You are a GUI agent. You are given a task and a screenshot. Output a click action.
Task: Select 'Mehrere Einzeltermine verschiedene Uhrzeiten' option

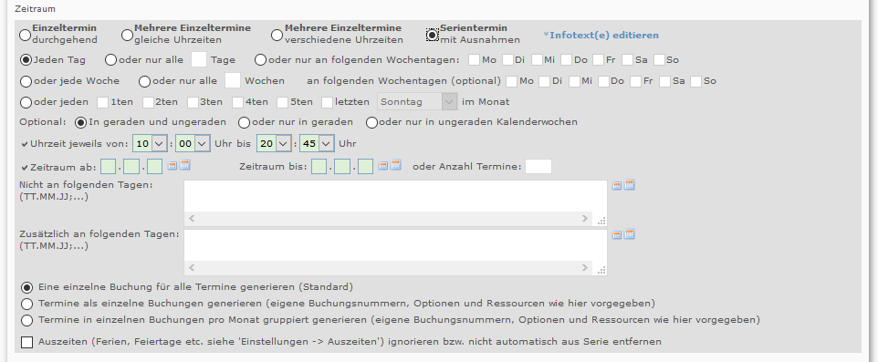coord(277,35)
